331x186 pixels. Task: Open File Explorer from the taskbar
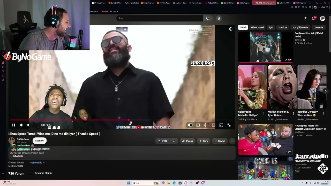[x=169, y=183]
